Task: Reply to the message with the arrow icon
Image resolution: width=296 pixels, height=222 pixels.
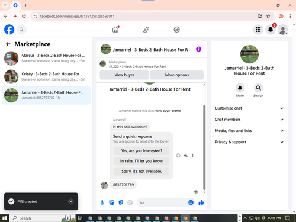Action: click(185, 156)
